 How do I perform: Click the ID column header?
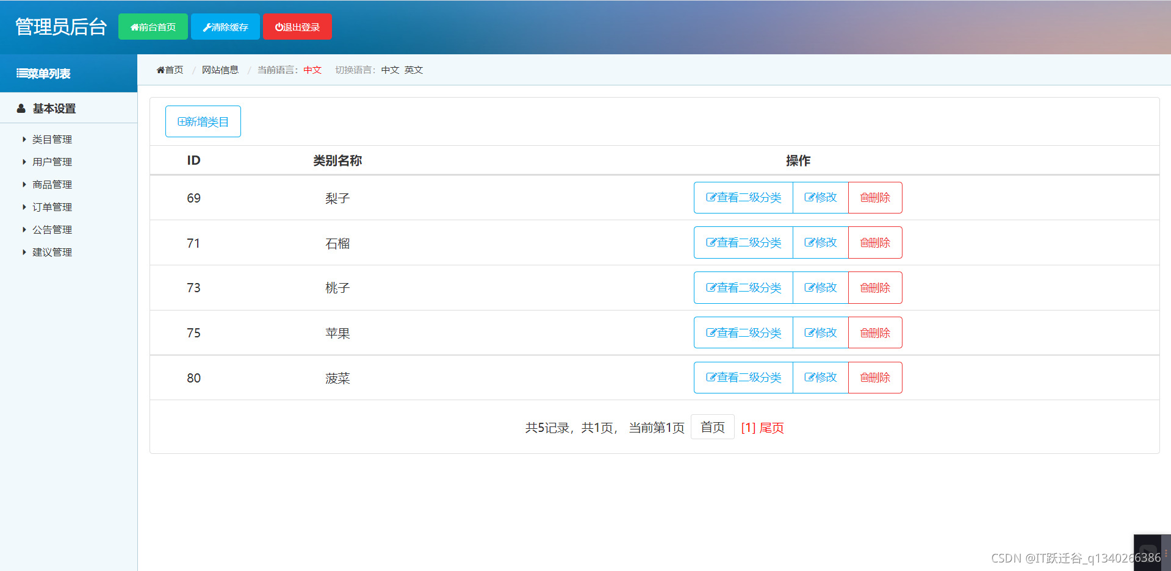tap(193, 160)
